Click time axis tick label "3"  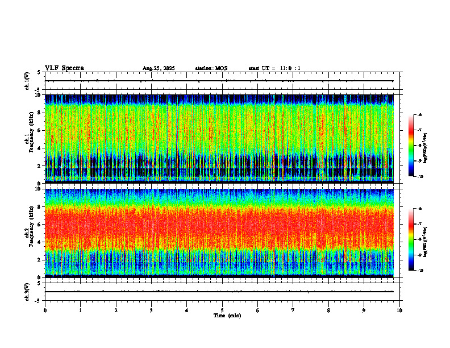pos(151,310)
